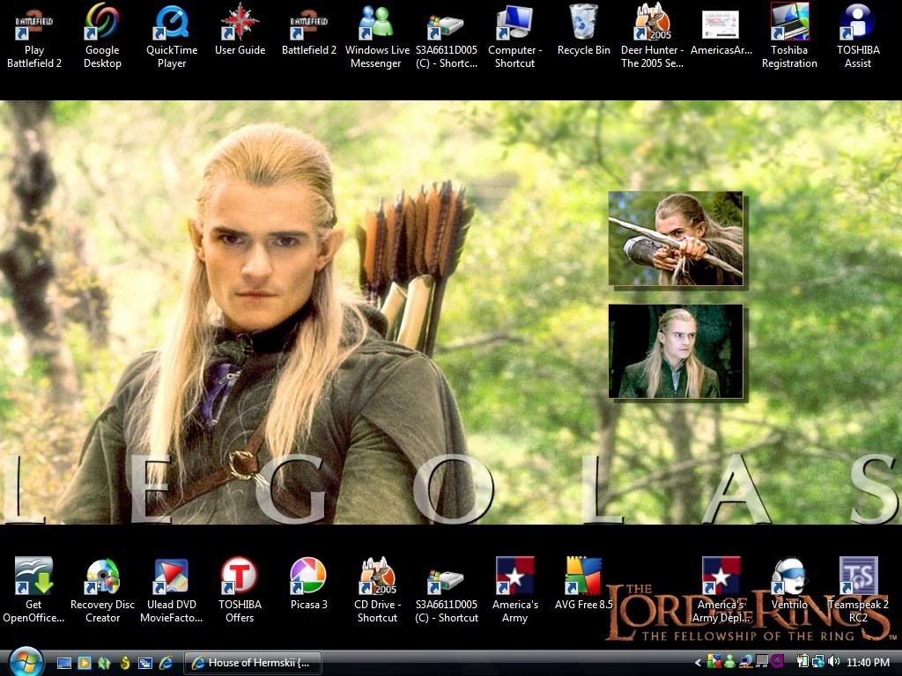Launch Google Desktop from the desktop
The image size is (902, 676).
[x=102, y=23]
